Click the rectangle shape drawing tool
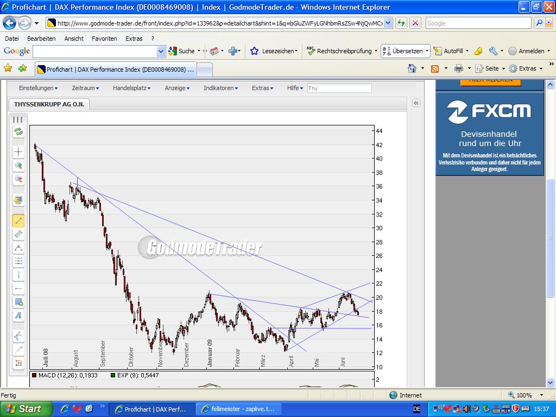 point(18,302)
